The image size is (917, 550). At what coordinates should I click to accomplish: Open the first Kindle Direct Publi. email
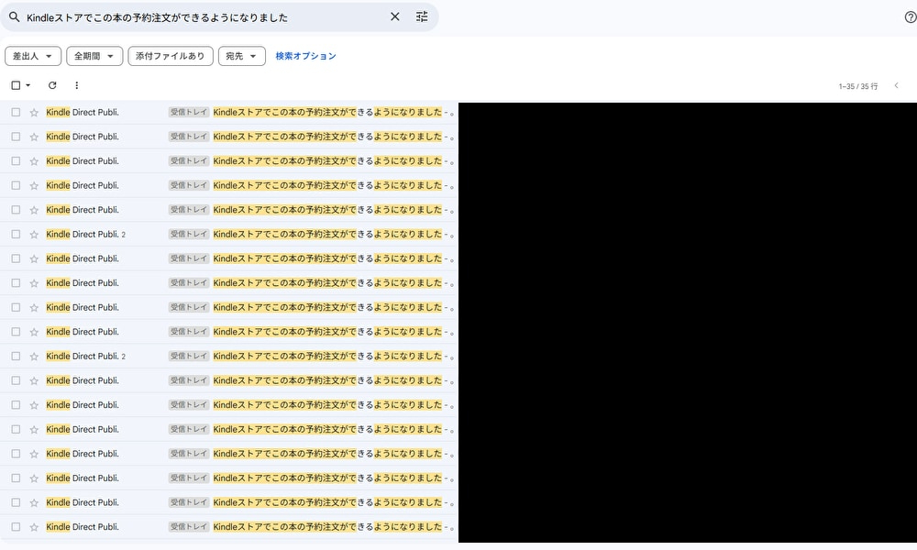[229, 112]
